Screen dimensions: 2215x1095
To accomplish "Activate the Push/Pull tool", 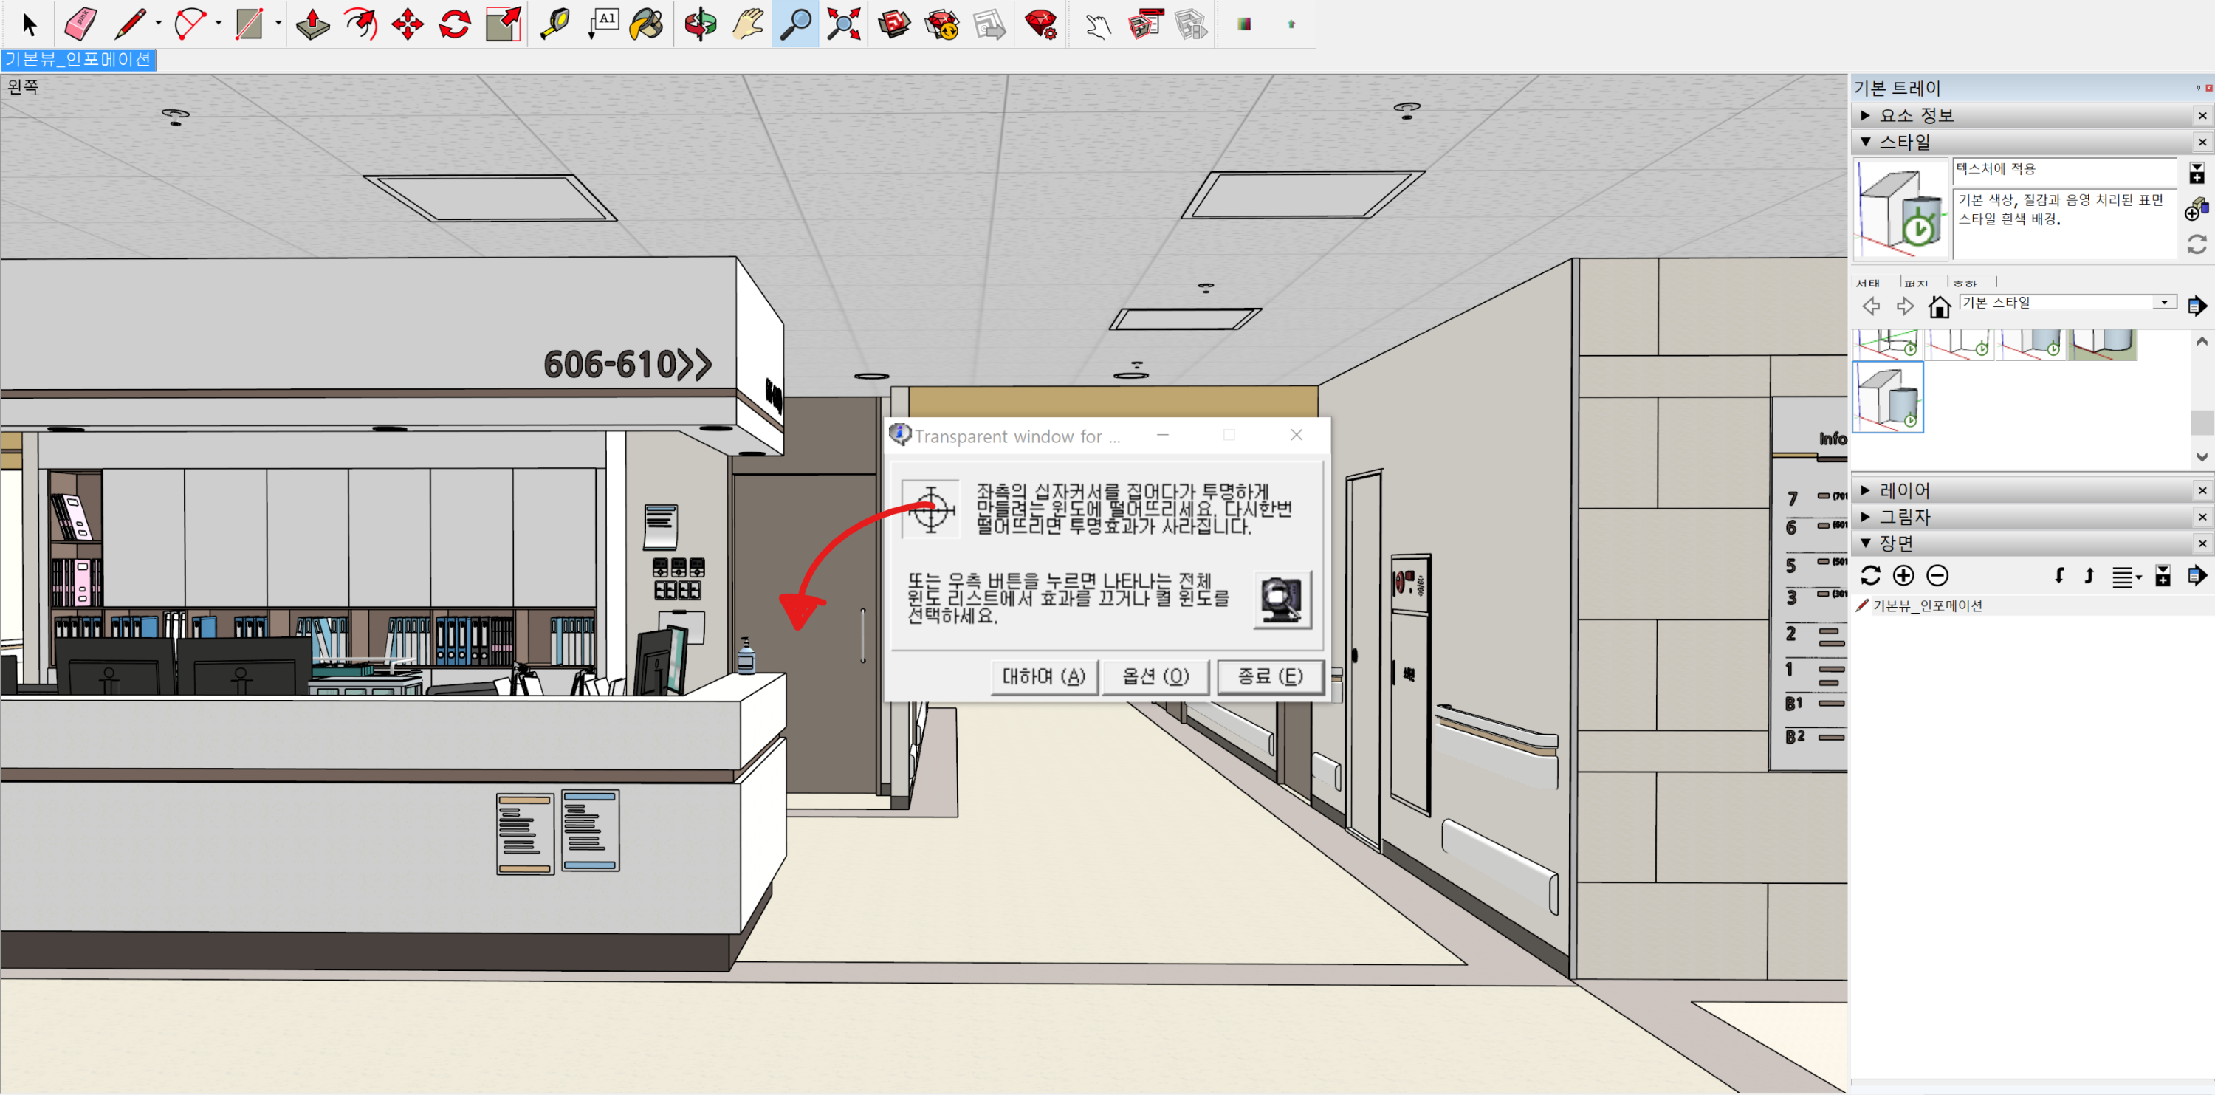I will tap(312, 23).
